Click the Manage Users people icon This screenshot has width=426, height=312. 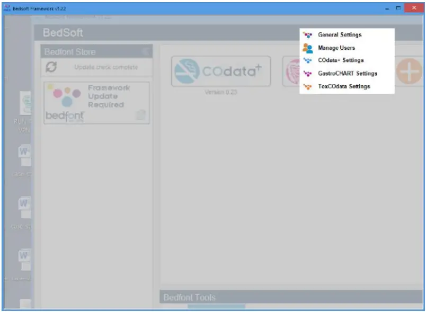click(306, 48)
